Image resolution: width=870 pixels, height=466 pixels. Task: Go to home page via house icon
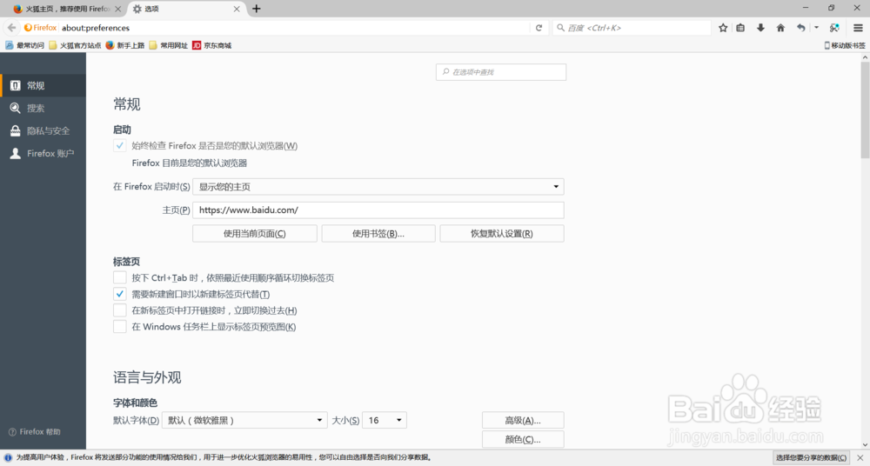click(x=780, y=28)
